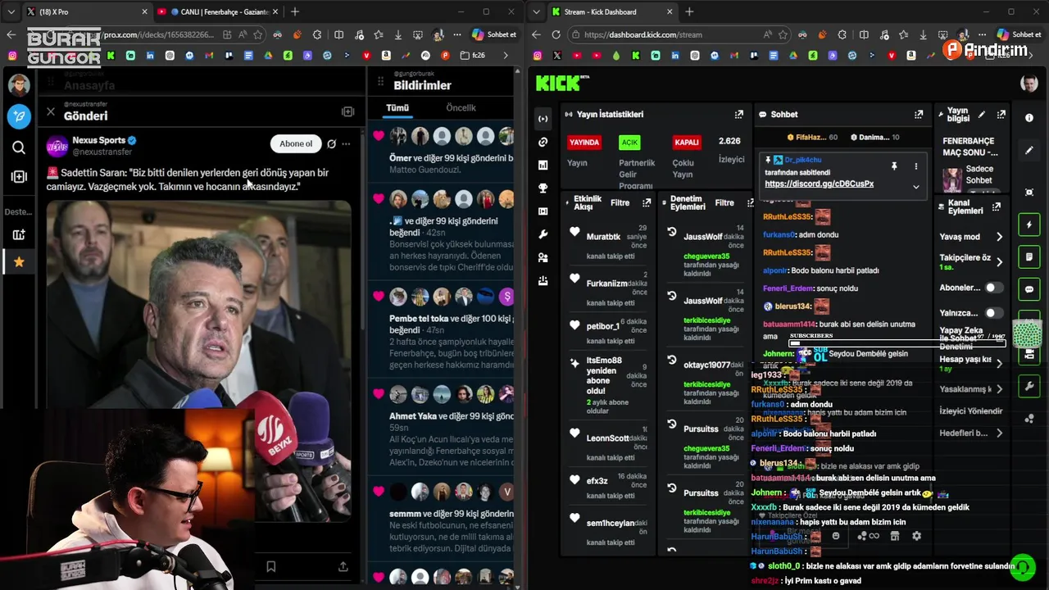Pop out the Sohbet panel

pos(919,115)
